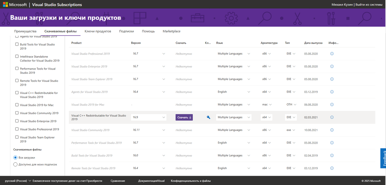
Task: Open the русский (Россия) language selector
Action: pos(18,181)
